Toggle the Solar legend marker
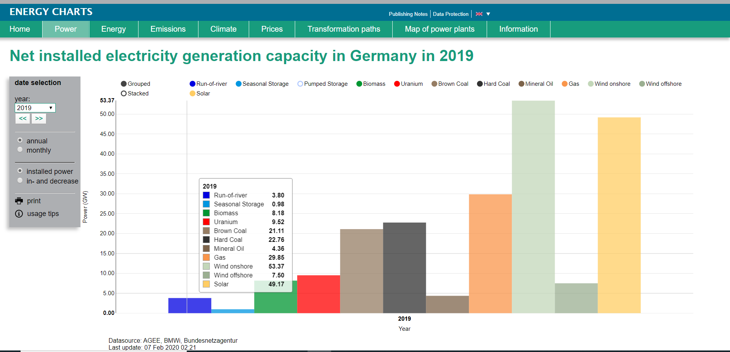The height and width of the screenshot is (352, 730). click(193, 94)
